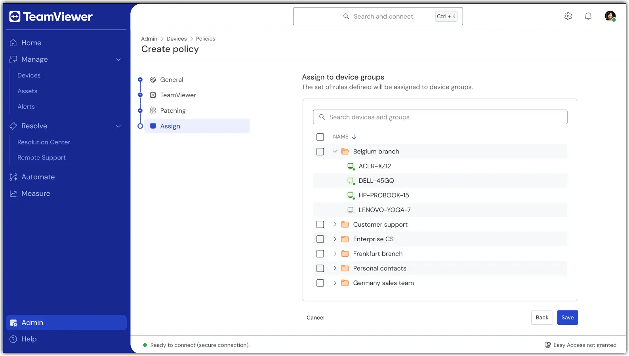Screen dimensions: 629x356
Task: Check the Frankfurt branch checkbox
Action: pos(320,254)
